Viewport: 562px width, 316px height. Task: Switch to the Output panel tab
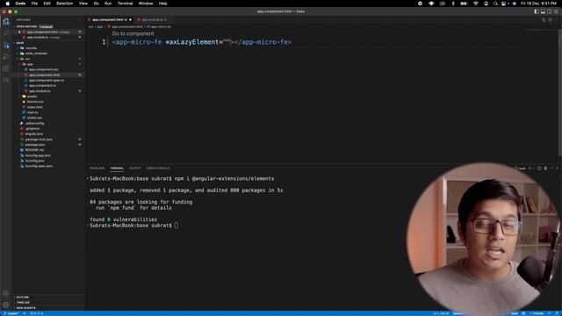coord(134,168)
